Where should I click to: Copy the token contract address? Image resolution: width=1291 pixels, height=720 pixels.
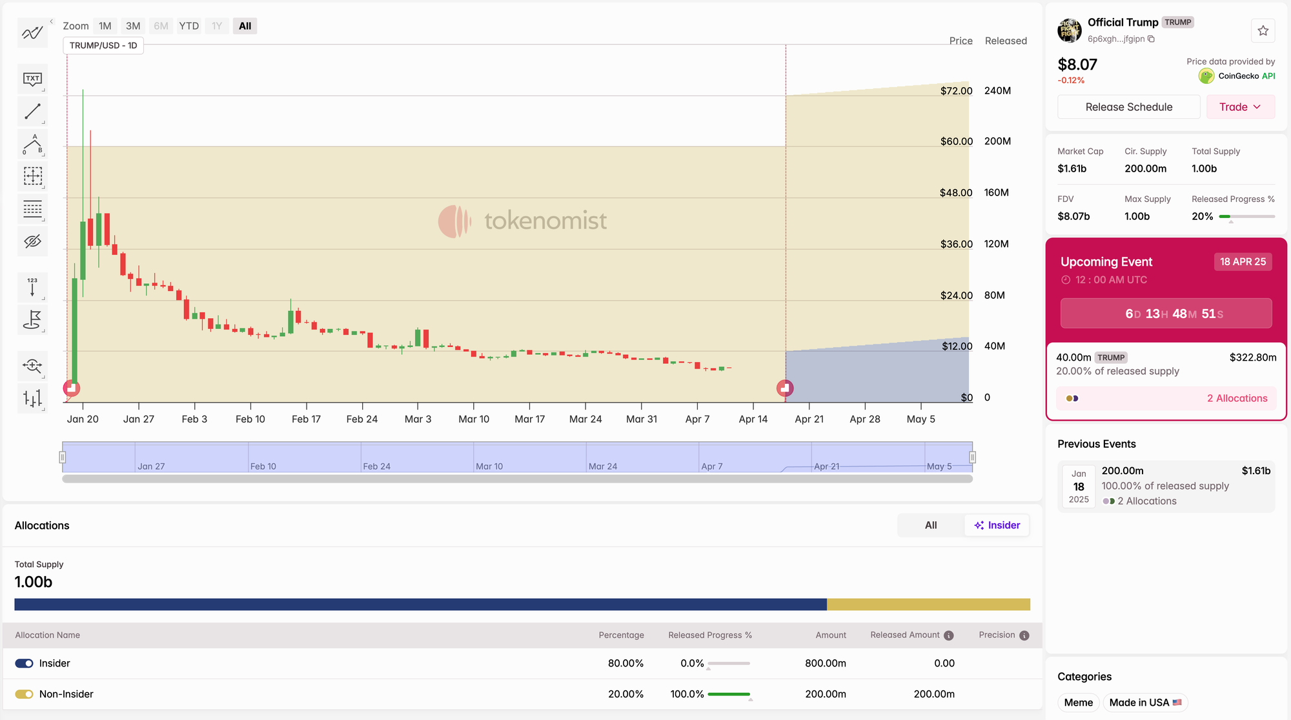pos(1152,39)
